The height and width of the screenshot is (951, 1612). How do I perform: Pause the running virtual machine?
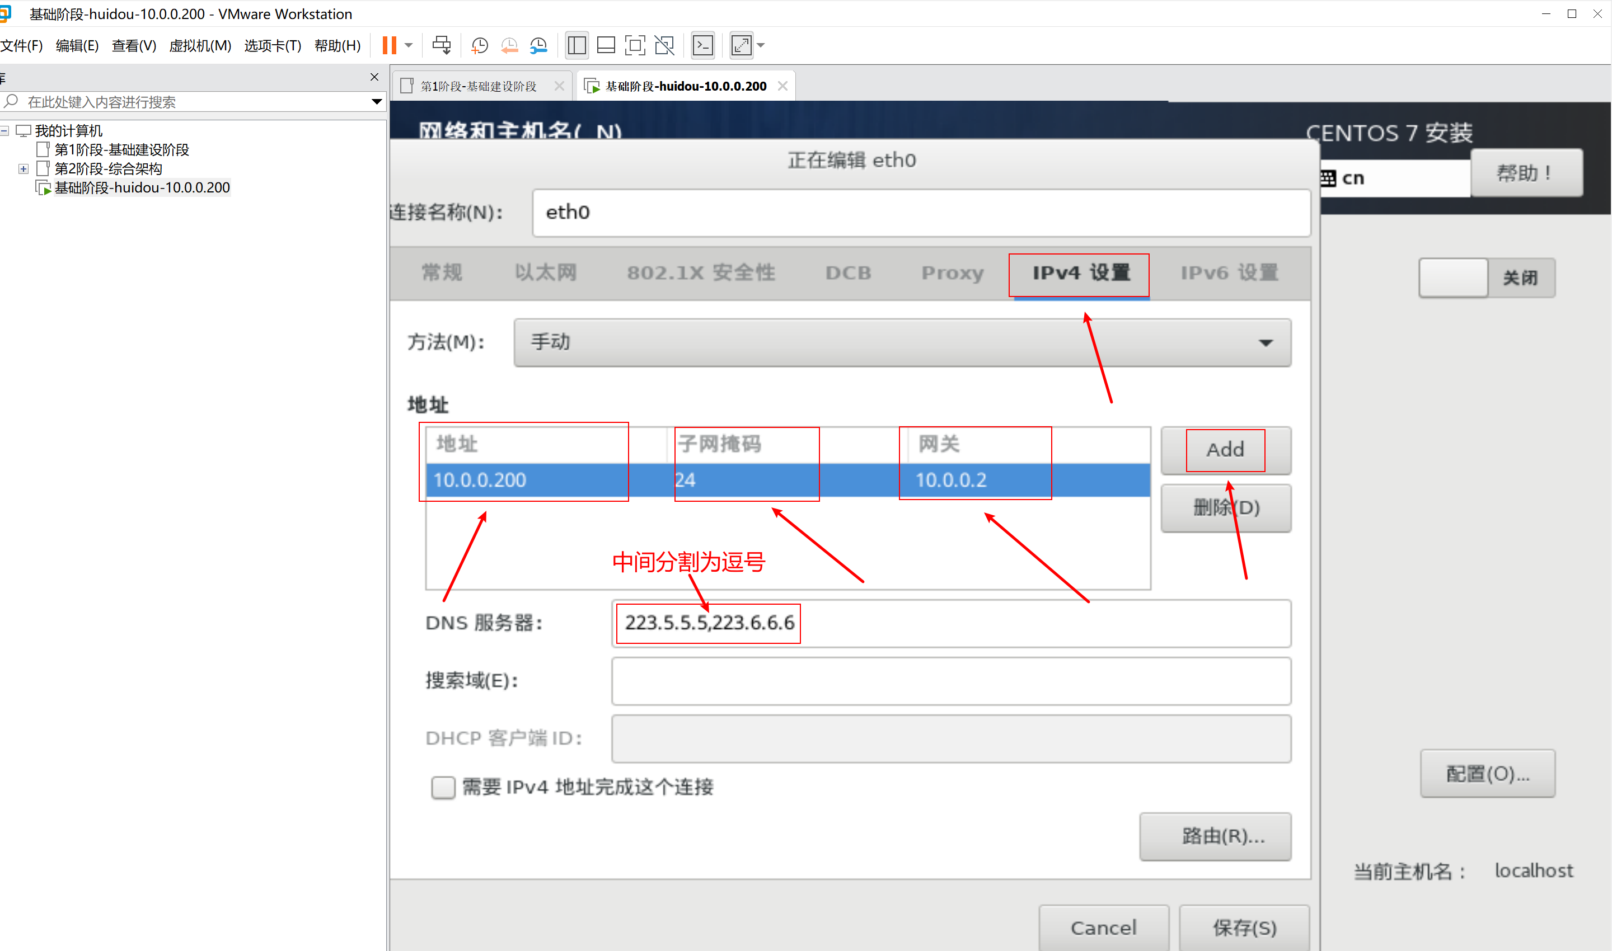tap(389, 45)
